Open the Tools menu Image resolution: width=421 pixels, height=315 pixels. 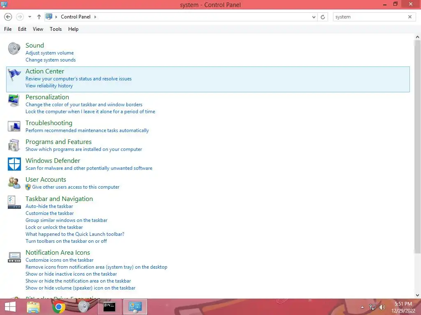56,29
